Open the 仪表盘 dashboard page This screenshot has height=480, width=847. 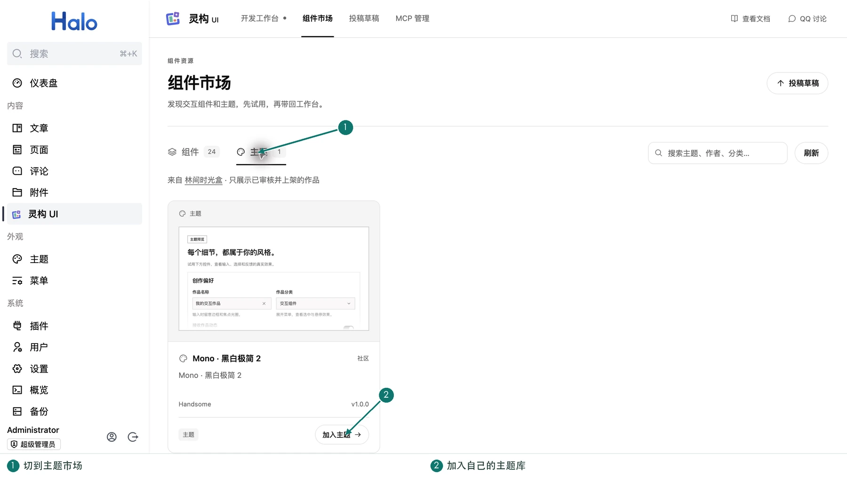pos(74,83)
